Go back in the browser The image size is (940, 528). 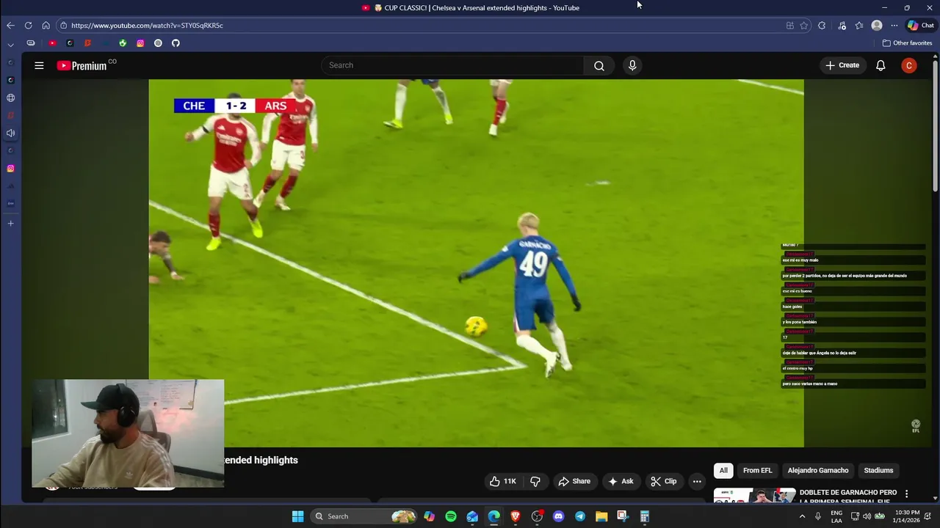(x=10, y=25)
